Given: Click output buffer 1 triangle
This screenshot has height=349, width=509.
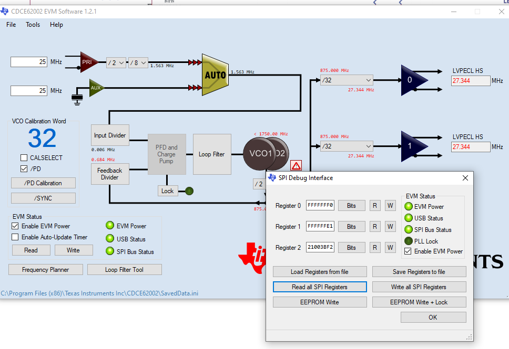Looking at the screenshot, I should (414, 146).
